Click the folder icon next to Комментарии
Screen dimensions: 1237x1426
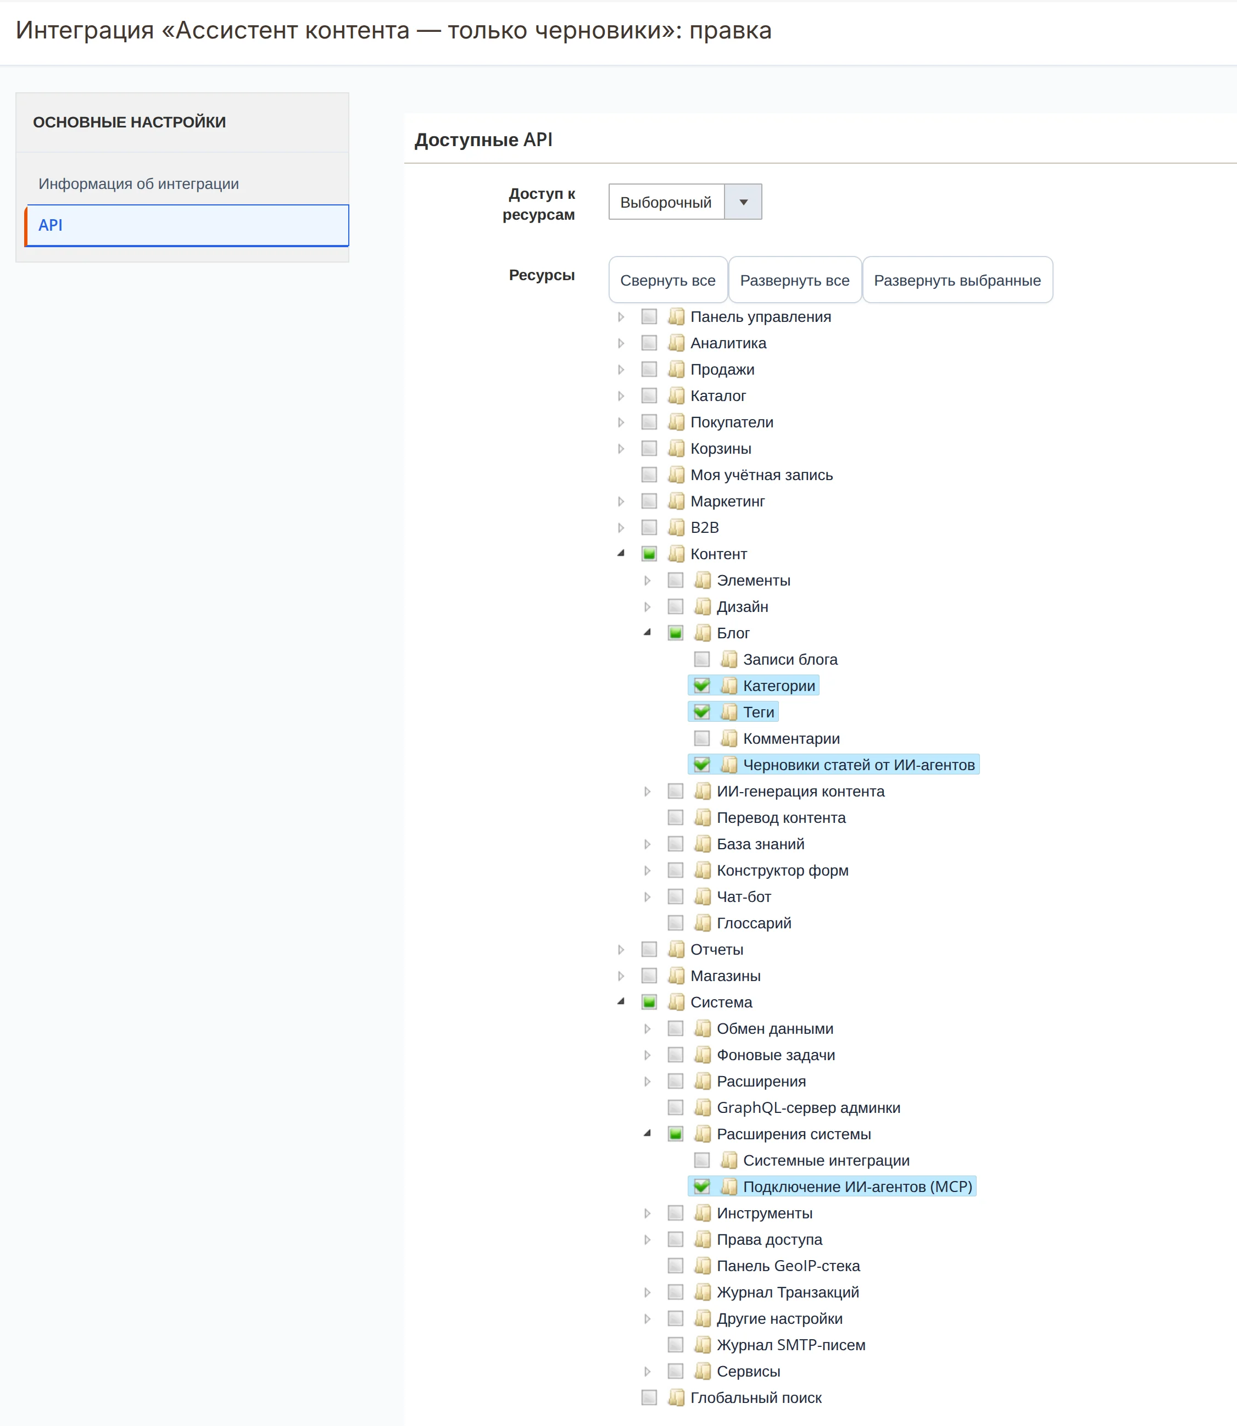[x=728, y=738]
